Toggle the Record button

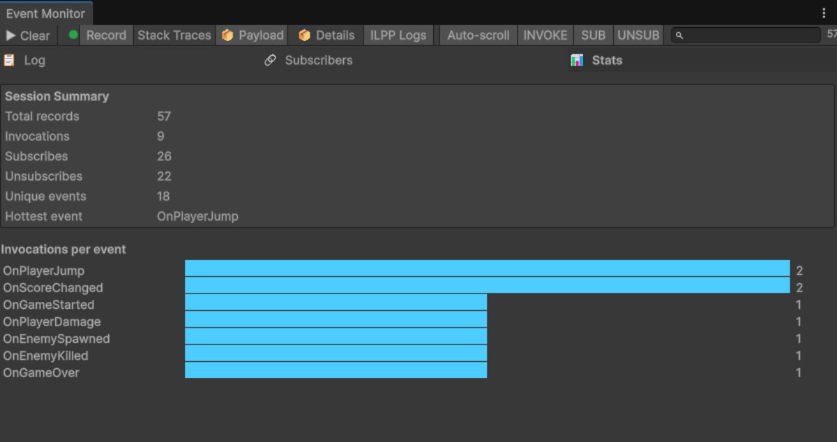106,35
